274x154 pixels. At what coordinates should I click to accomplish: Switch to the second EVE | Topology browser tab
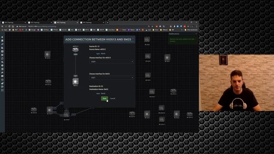tap(40, 23)
